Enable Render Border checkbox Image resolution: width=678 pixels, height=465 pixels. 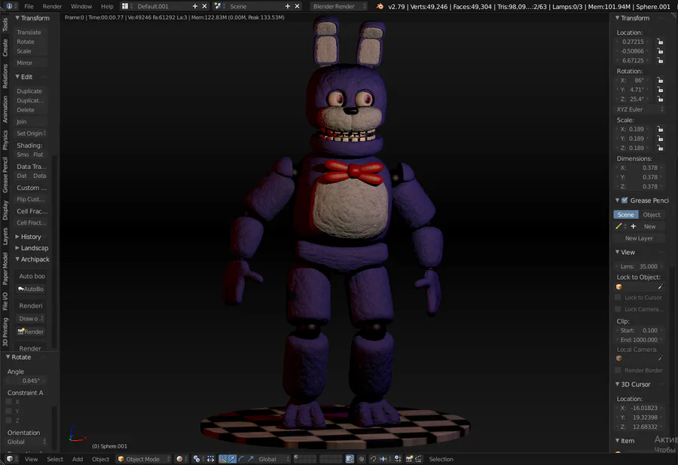618,370
